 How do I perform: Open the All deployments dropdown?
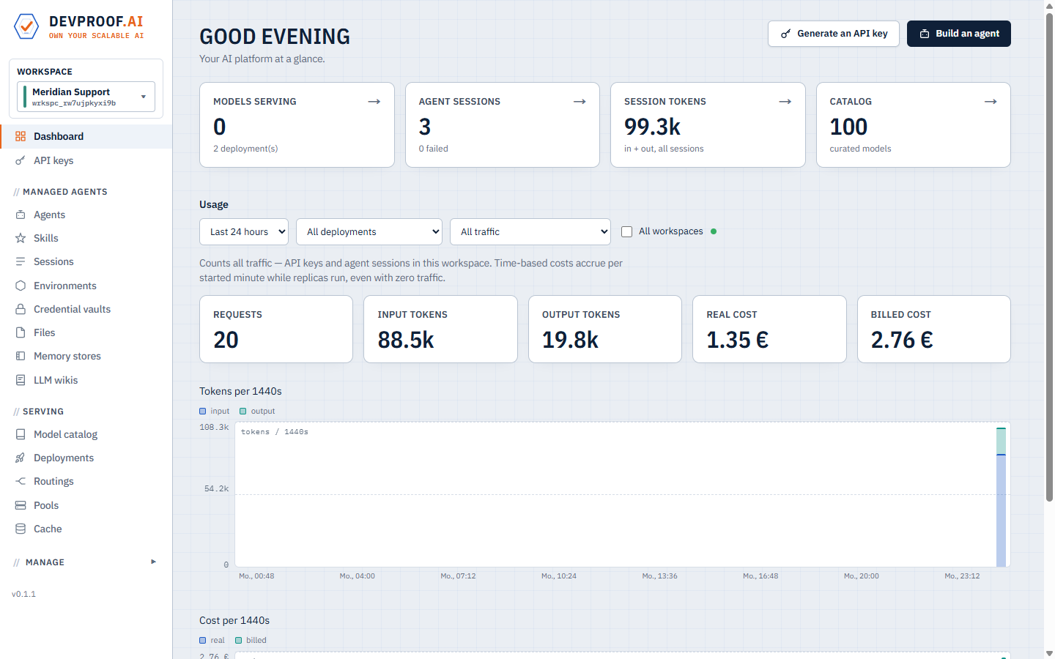369,232
